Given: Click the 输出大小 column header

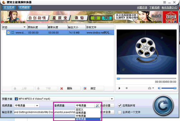Looking at the screenshot, I should 77,27.
